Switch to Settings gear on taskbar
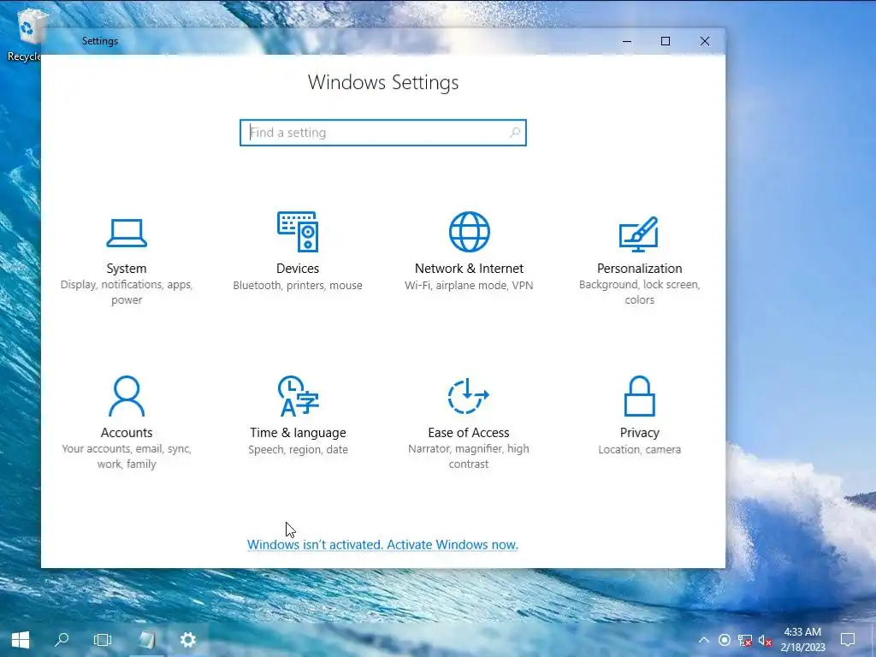This screenshot has width=876, height=657. pos(187,640)
